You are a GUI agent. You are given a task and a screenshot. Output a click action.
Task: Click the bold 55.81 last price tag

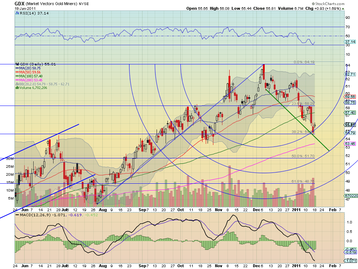[x=350, y=125]
